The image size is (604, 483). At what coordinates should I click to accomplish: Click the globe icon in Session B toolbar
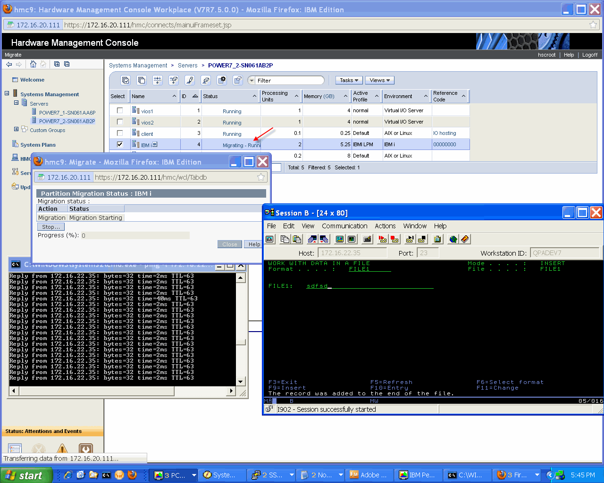[x=453, y=239]
